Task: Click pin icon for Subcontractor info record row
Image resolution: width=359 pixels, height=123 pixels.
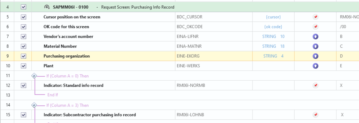Action: pyautogui.click(x=315, y=115)
